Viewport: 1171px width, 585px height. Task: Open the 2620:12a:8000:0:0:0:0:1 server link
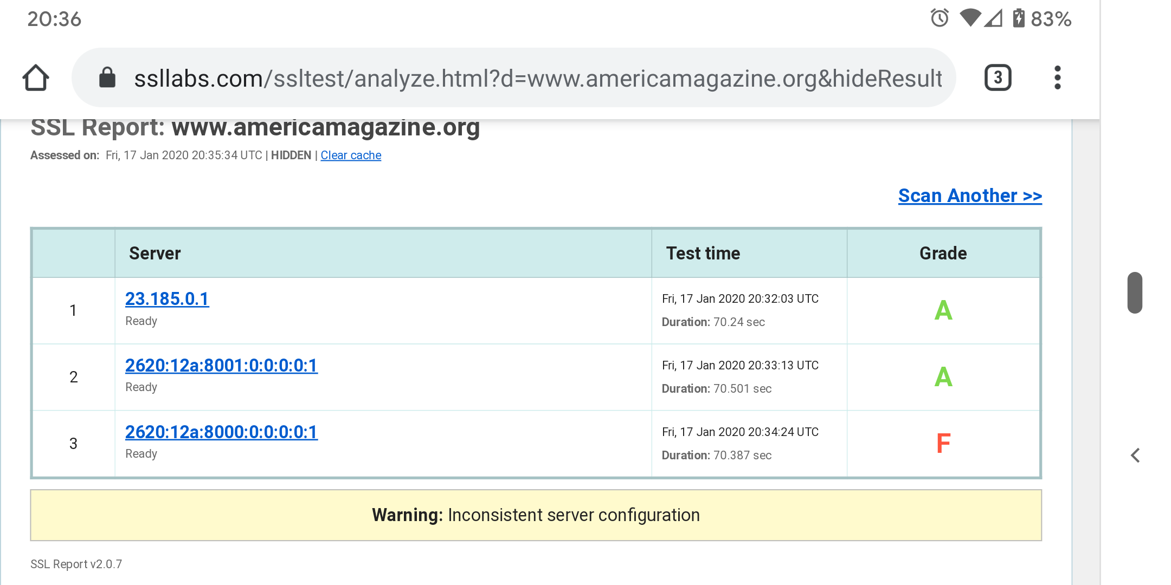tap(221, 432)
